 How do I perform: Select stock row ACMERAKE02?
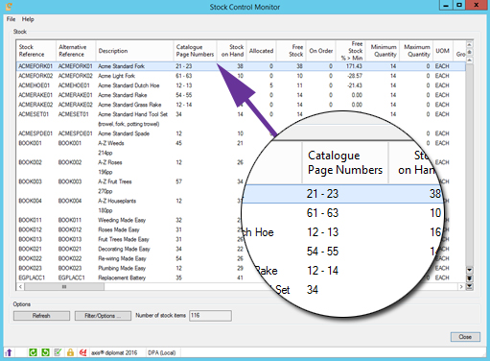point(241,105)
